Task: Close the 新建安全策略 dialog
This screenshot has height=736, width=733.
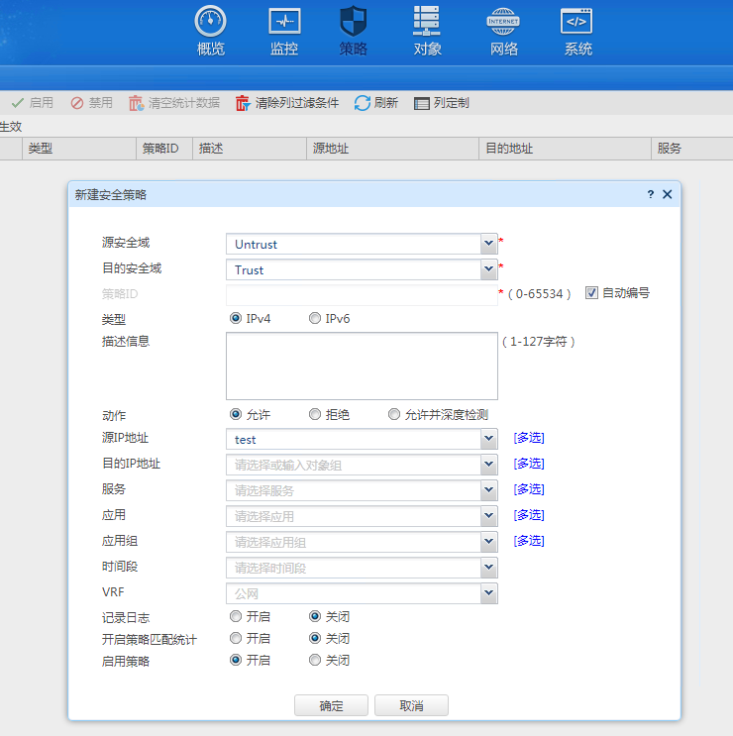Action: click(668, 194)
